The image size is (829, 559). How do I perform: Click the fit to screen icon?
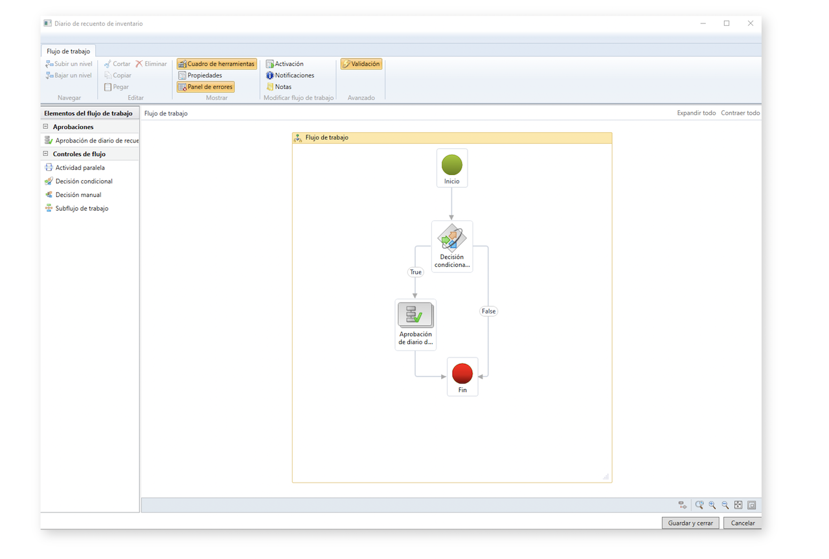pyautogui.click(x=738, y=505)
